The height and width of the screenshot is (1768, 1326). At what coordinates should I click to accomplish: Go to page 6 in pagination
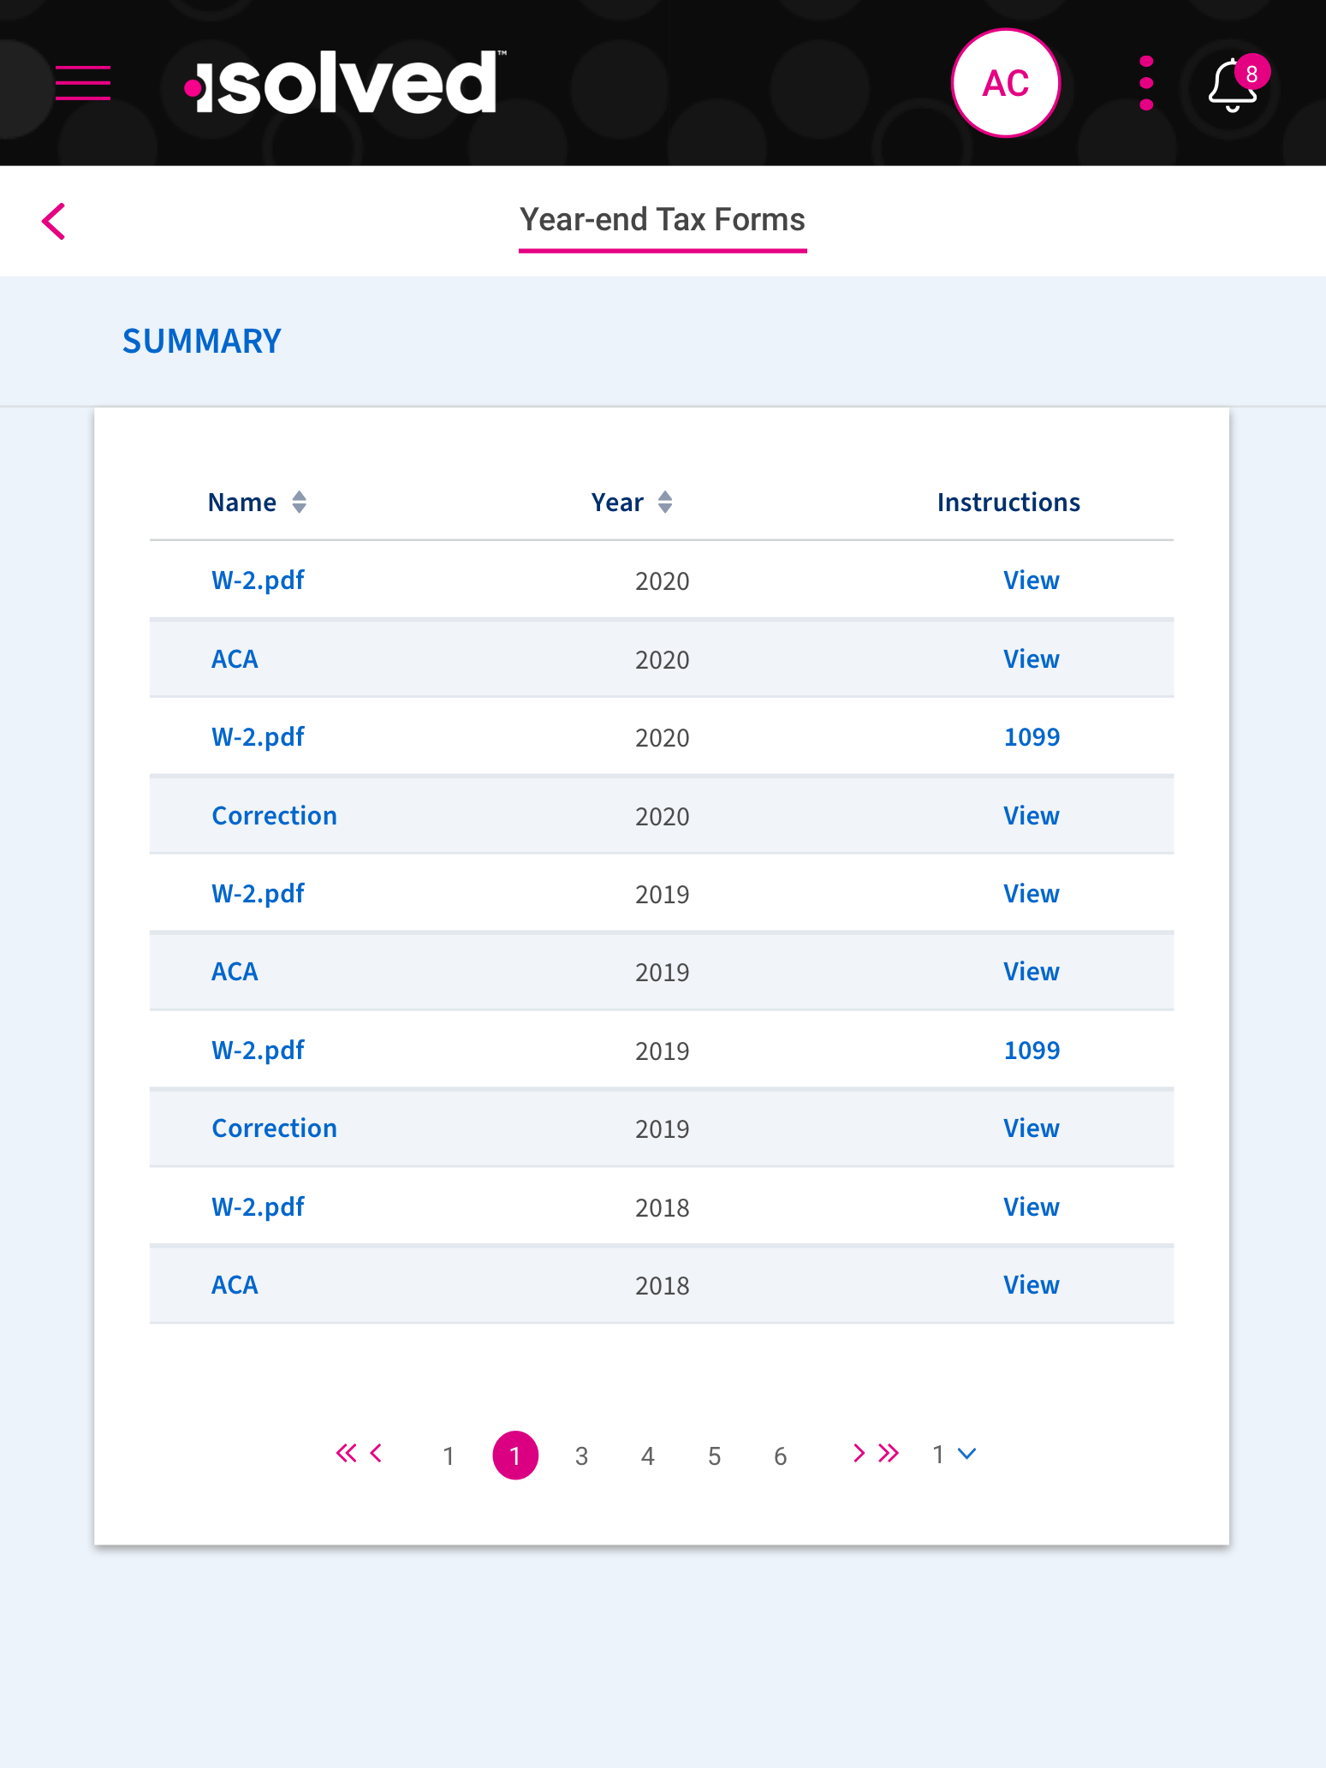780,1455
